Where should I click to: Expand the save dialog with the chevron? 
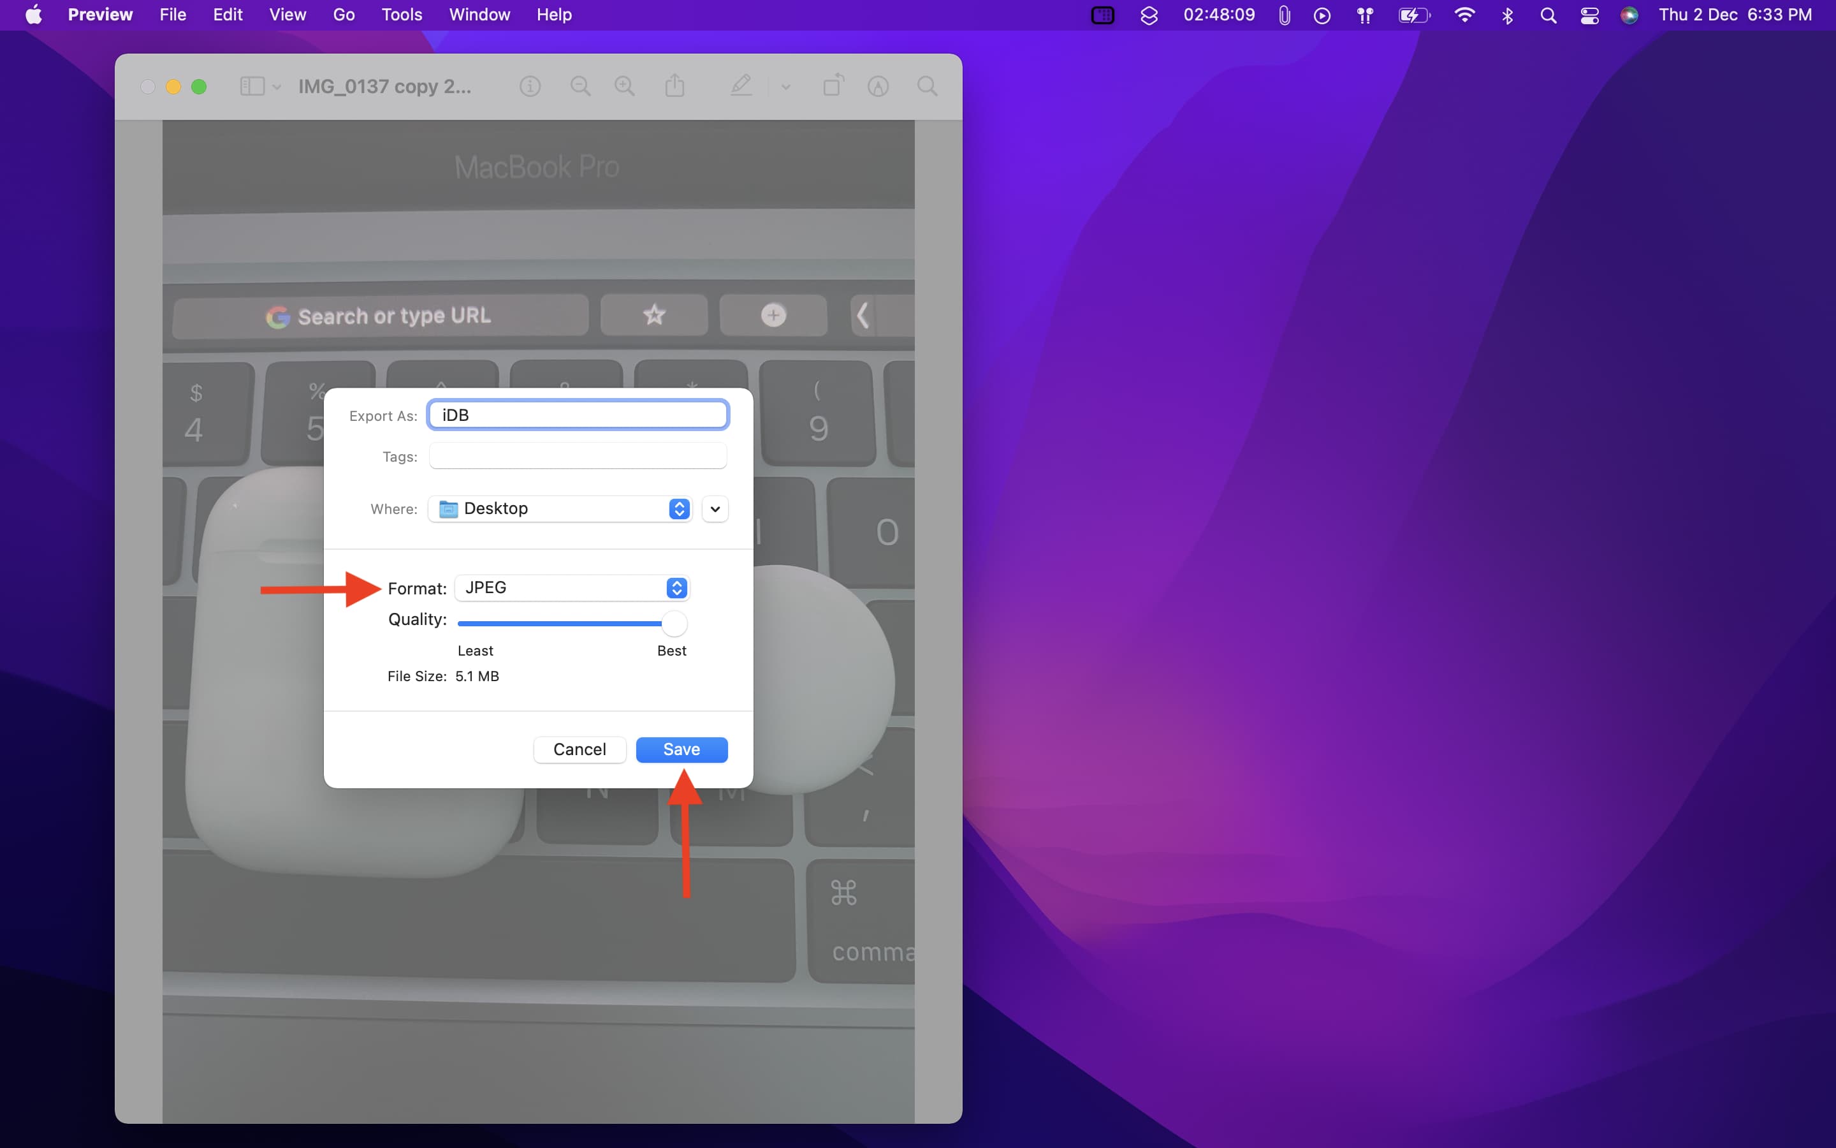coord(714,509)
